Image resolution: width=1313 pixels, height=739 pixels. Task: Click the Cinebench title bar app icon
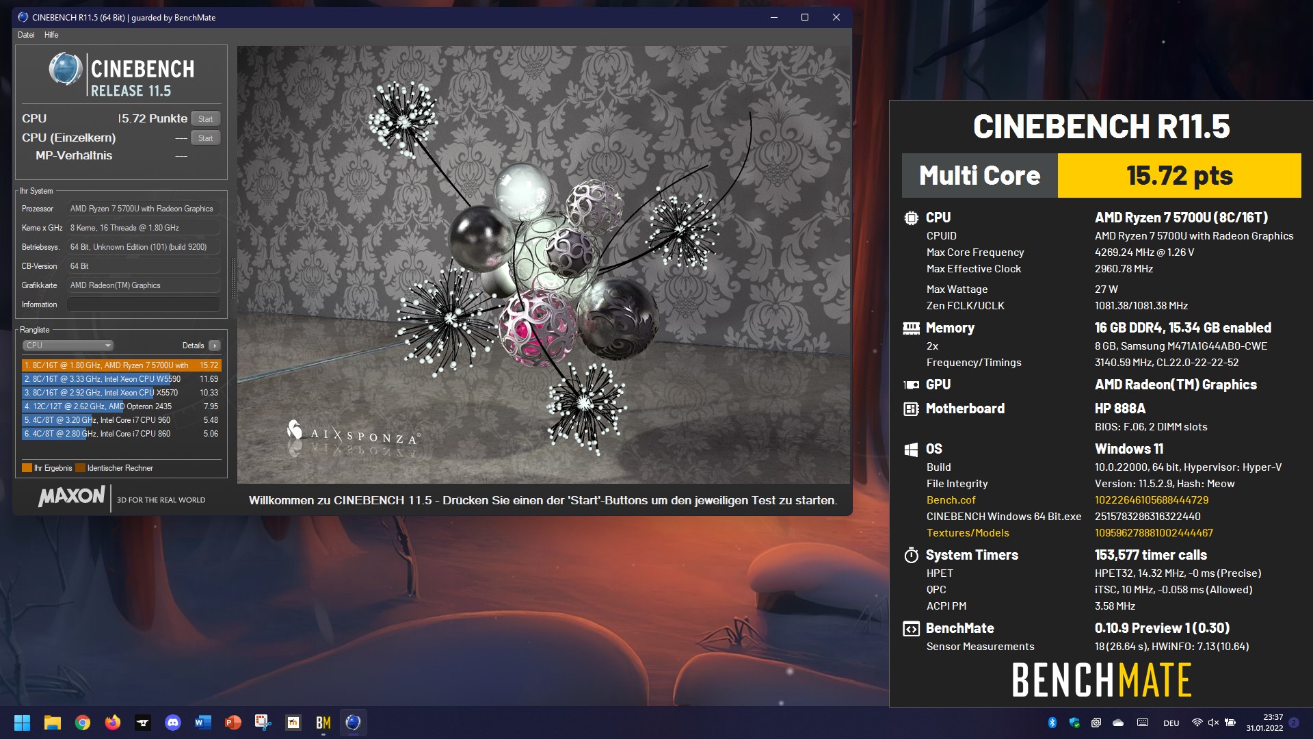click(23, 17)
